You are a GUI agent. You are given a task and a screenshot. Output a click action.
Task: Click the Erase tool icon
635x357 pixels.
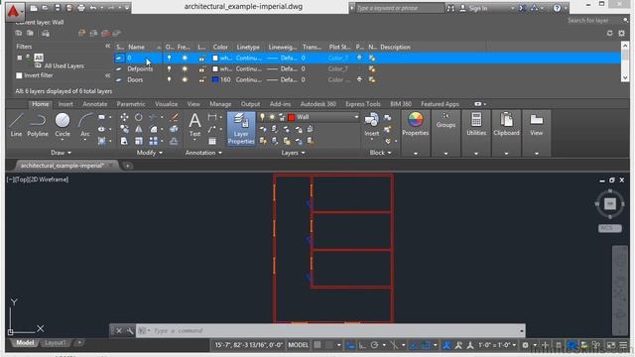pos(174,117)
